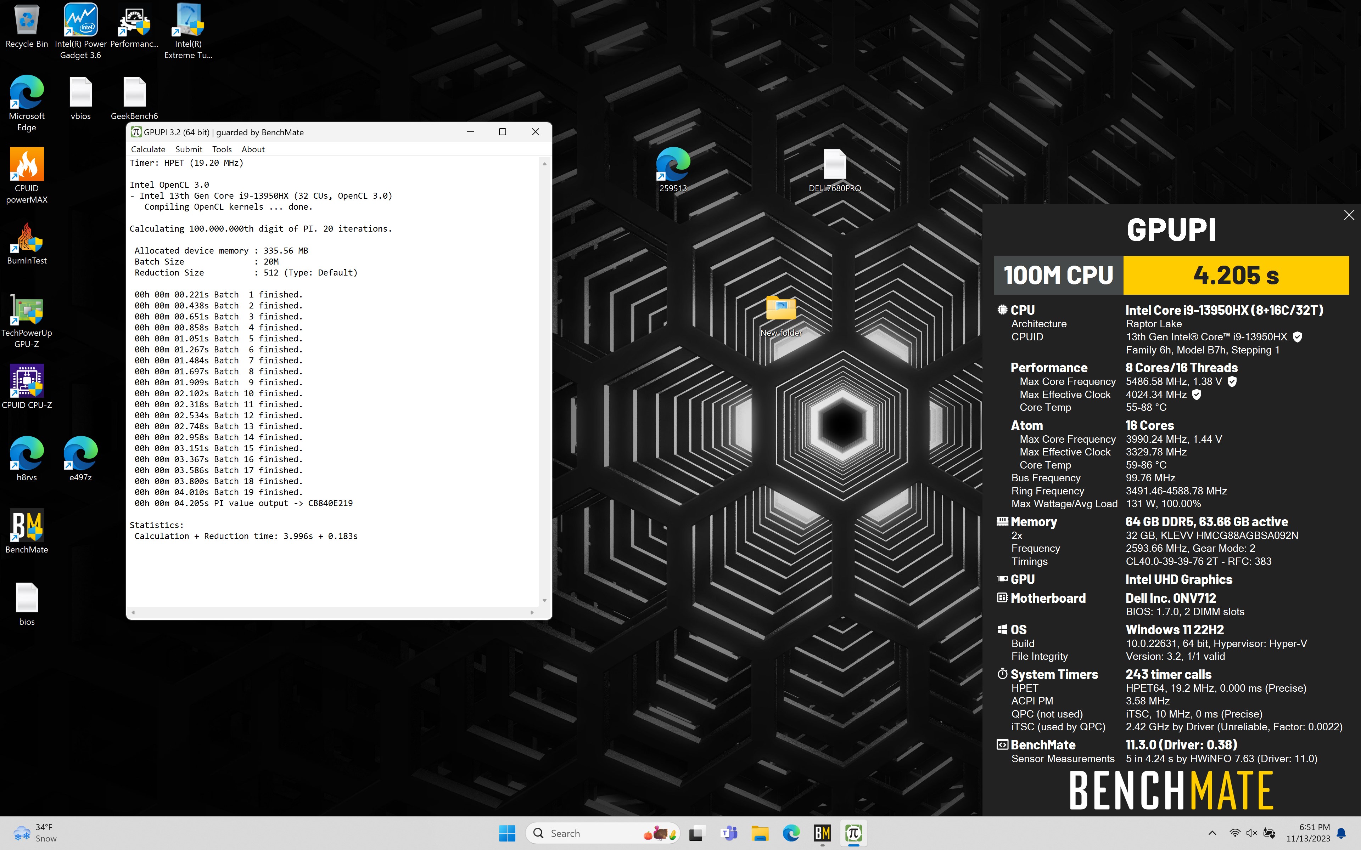Click the BENCHMATE logo at panel bottom
Screen dimensions: 1361x850
[x=1171, y=790]
